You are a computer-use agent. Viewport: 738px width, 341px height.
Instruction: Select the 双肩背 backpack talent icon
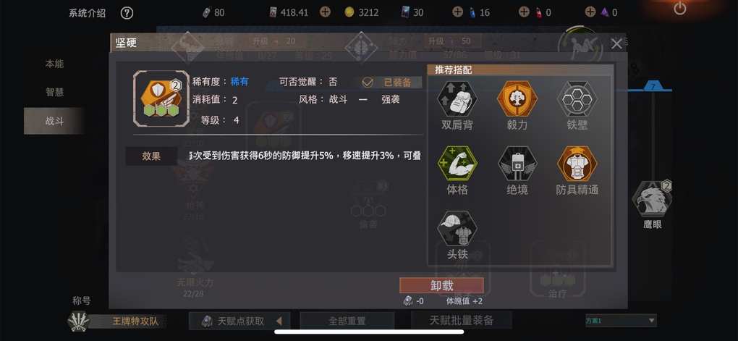tap(457, 98)
